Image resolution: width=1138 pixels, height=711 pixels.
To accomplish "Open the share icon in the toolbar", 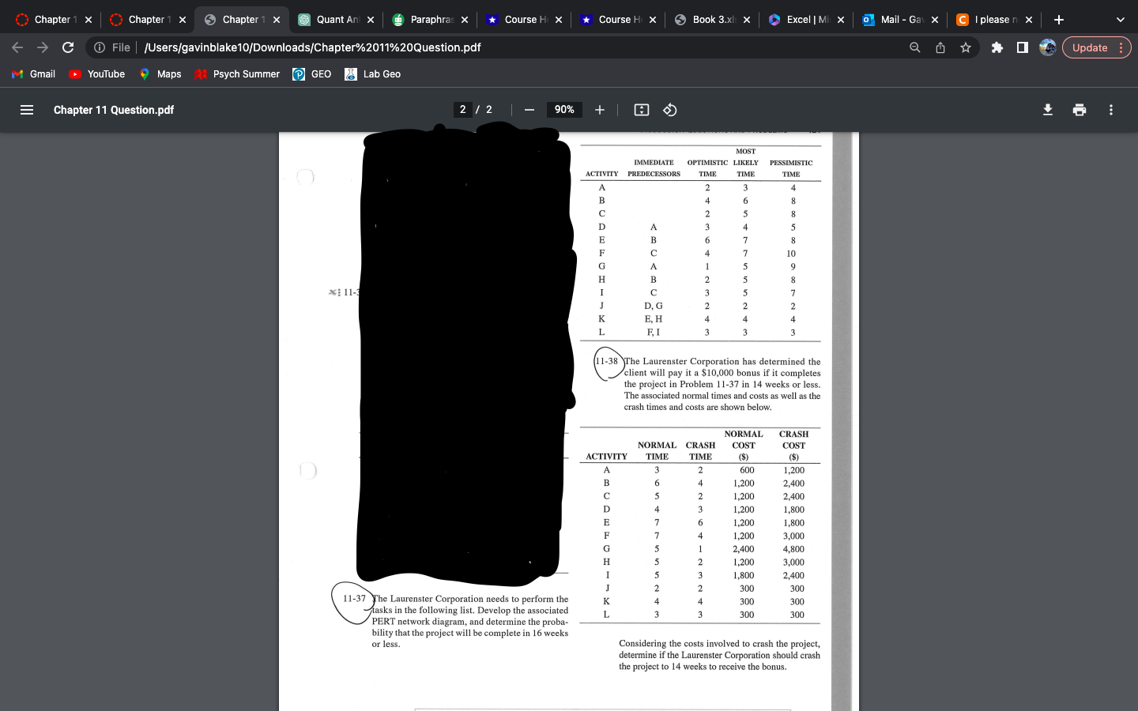I will 940,47.
